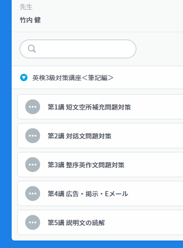Open the status icon for 第3講 整序英作文問題対策
This screenshot has width=183, height=248.
pyautogui.click(x=33, y=165)
